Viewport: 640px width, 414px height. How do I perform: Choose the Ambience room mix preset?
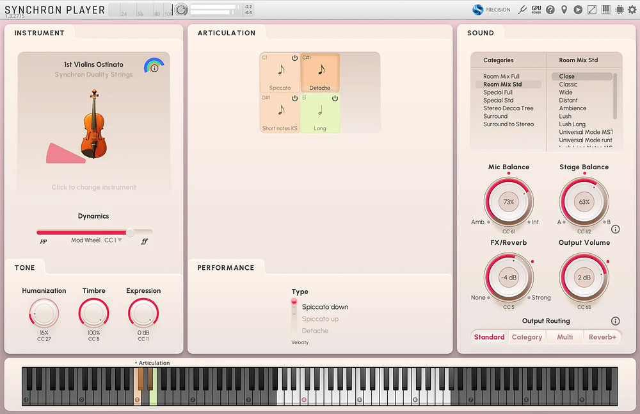[572, 108]
